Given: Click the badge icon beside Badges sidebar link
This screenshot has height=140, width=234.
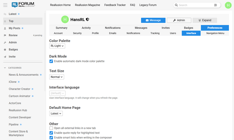Looking at the screenshot, I should point(5,50).
